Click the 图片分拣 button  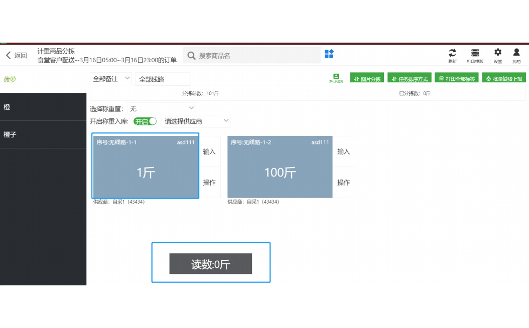367,79
